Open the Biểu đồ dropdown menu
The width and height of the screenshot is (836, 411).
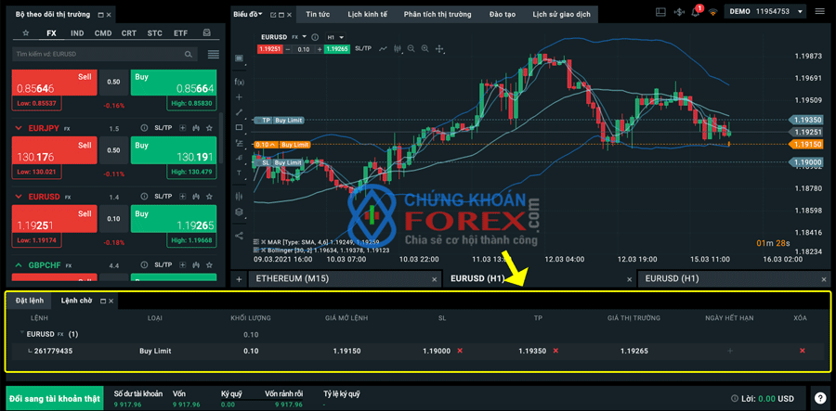pos(248,14)
